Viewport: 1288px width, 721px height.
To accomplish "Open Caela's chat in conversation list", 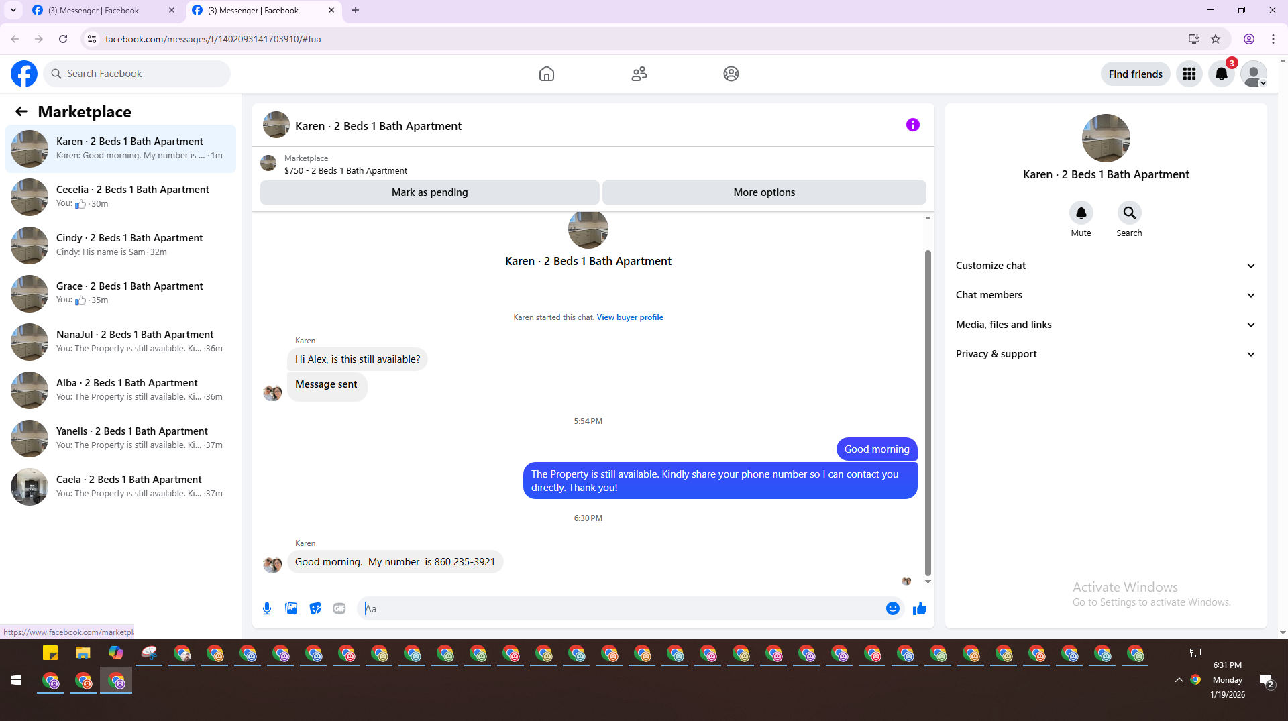I will pos(121,487).
